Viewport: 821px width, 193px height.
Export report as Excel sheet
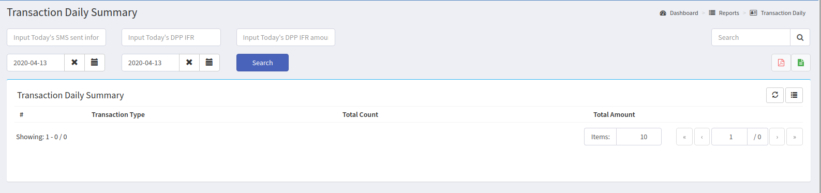click(801, 63)
